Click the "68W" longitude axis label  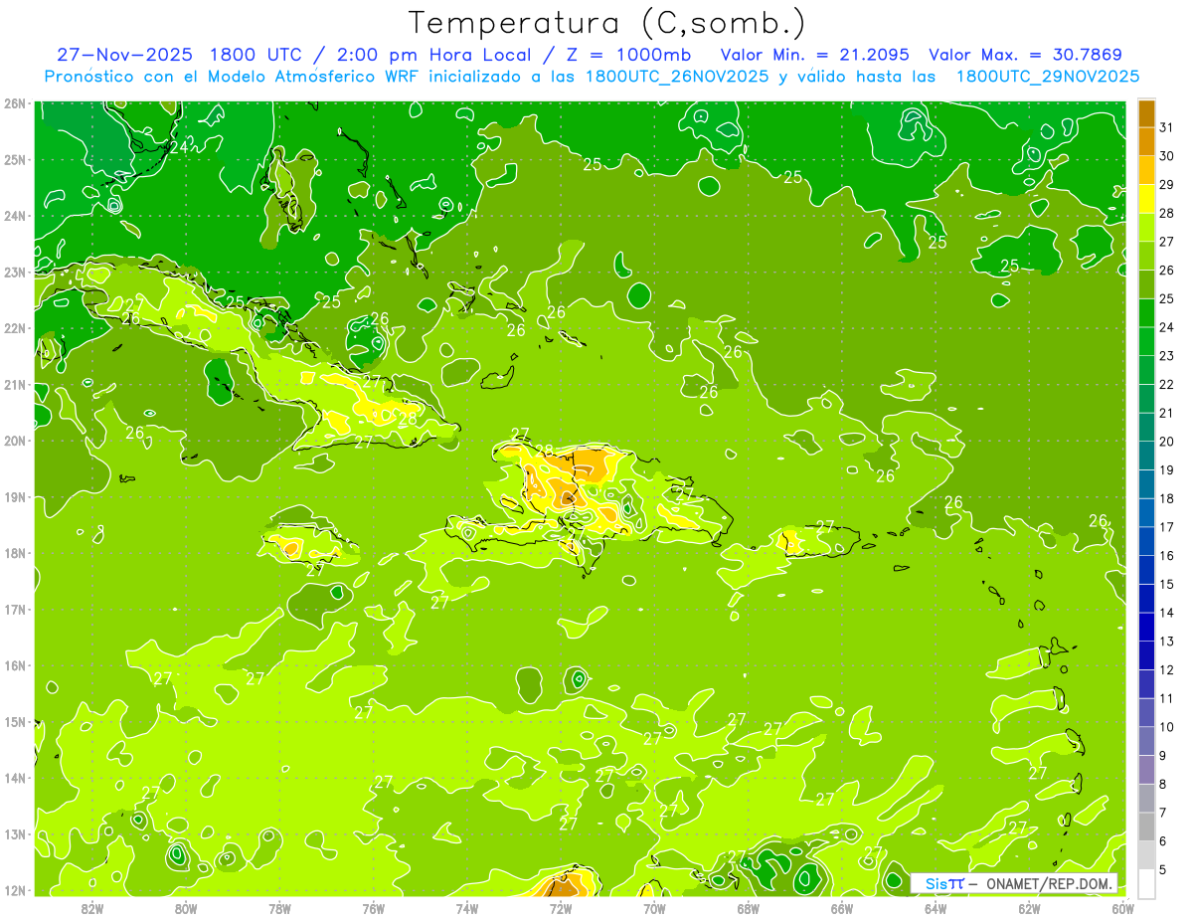click(x=748, y=908)
